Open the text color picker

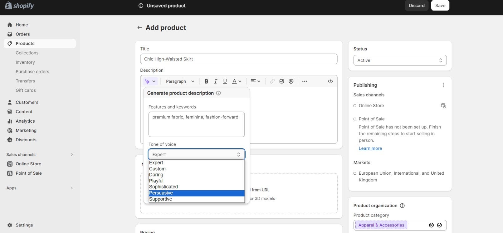237,81
